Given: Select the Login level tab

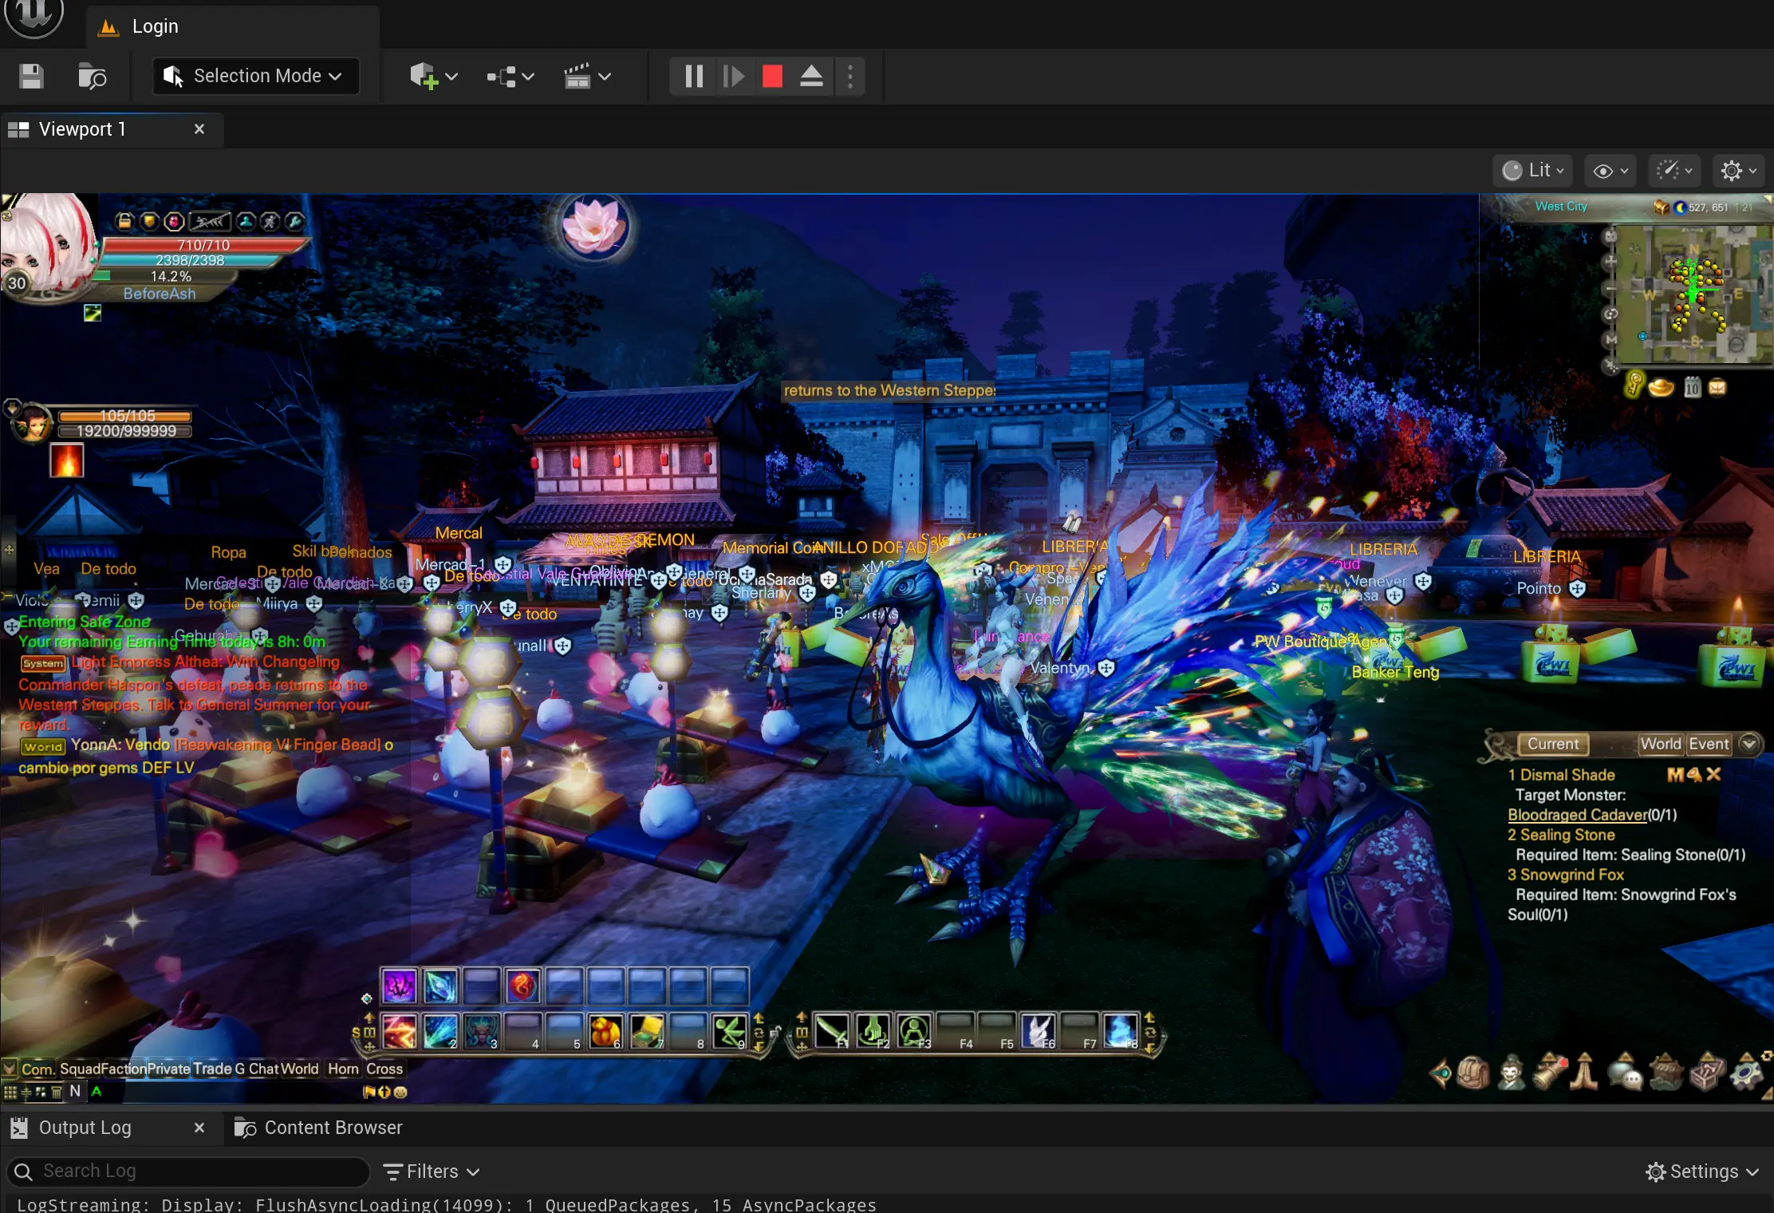Looking at the screenshot, I should (x=156, y=26).
